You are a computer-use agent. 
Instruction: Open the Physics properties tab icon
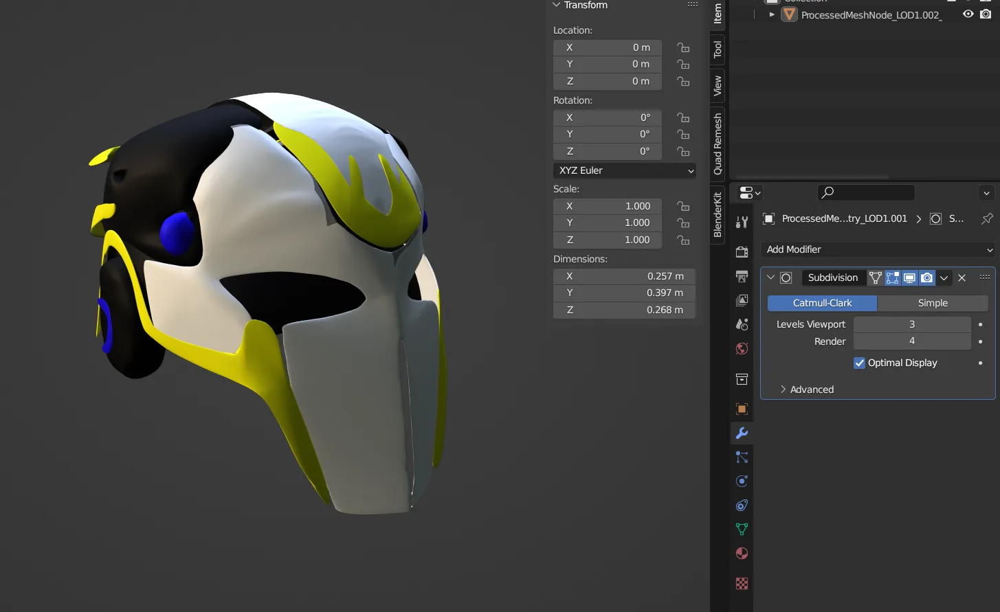tap(742, 481)
